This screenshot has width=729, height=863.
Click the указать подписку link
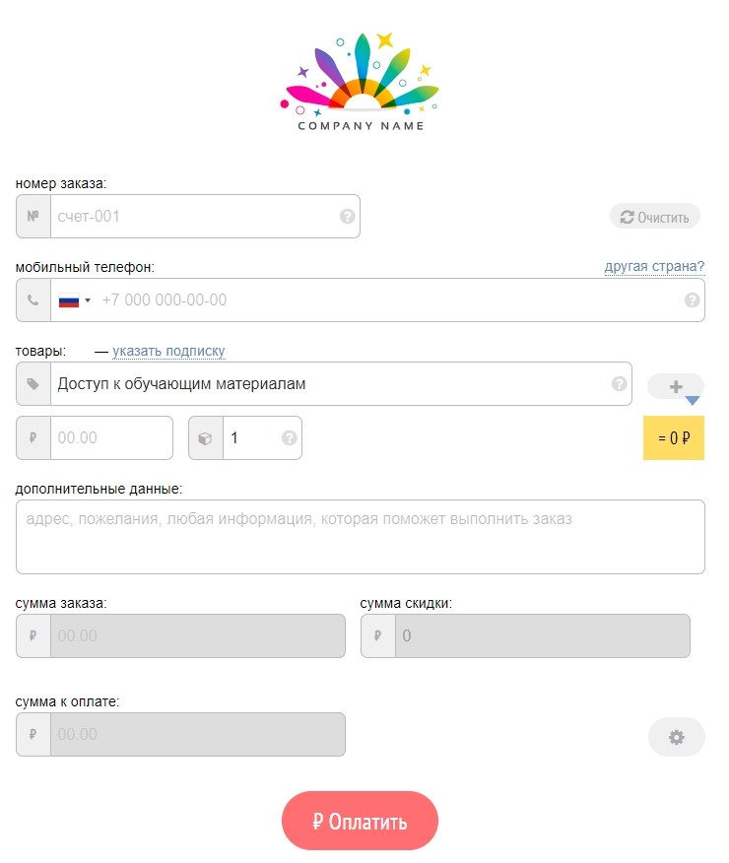point(168,351)
